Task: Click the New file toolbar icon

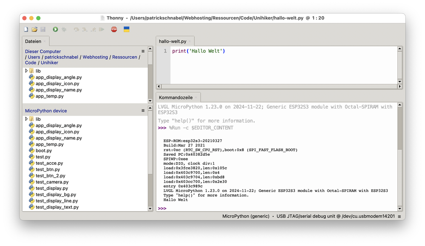Action: pos(26,29)
